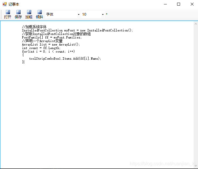Click the line //加载系统字体
The image size is (198, 169).
(34, 27)
